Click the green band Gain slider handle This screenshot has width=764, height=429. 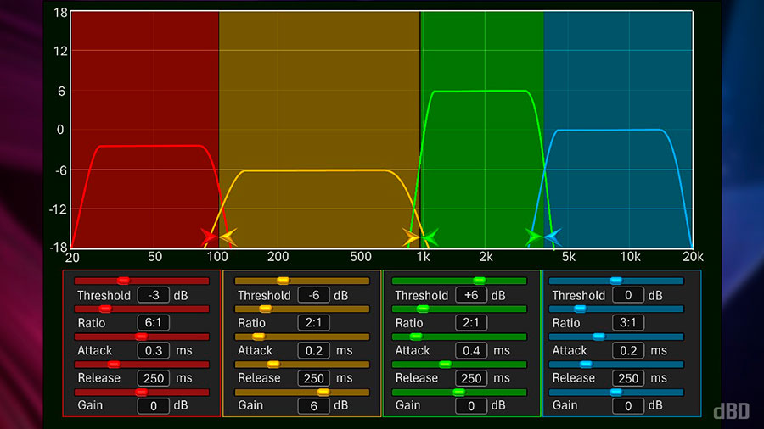coord(459,392)
